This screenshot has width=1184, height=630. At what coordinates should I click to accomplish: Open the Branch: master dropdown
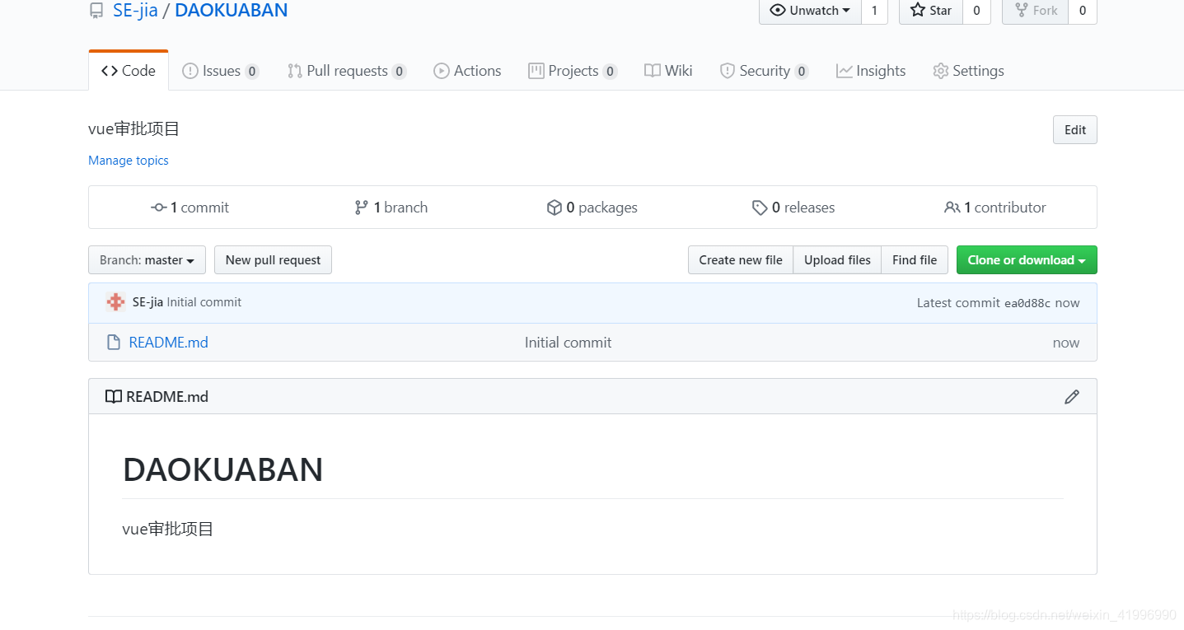click(x=147, y=260)
